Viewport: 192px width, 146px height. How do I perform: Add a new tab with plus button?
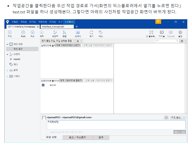(x=77, y=26)
